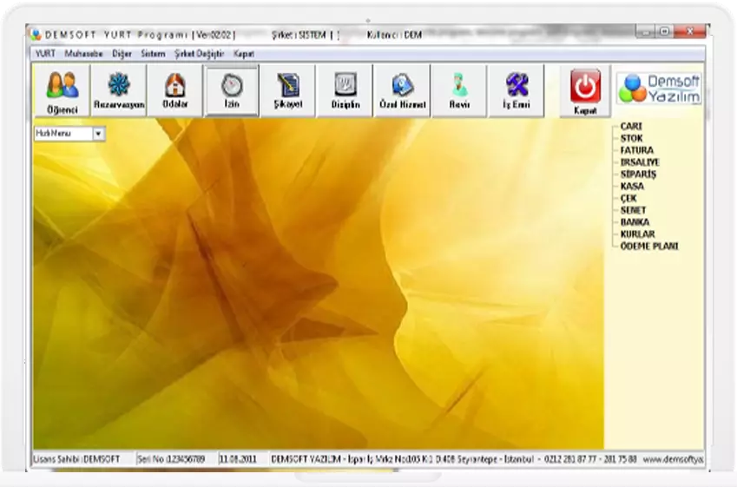
Task: Open the Muhasebe menu
Action: pos(84,53)
